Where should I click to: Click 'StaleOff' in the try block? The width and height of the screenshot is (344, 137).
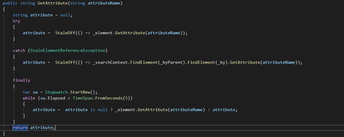pyautogui.click(x=65, y=33)
